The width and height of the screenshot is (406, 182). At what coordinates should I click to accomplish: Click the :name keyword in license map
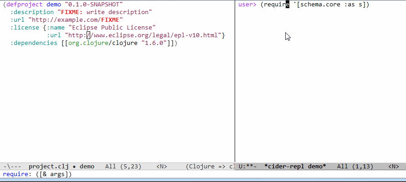coord(56,28)
